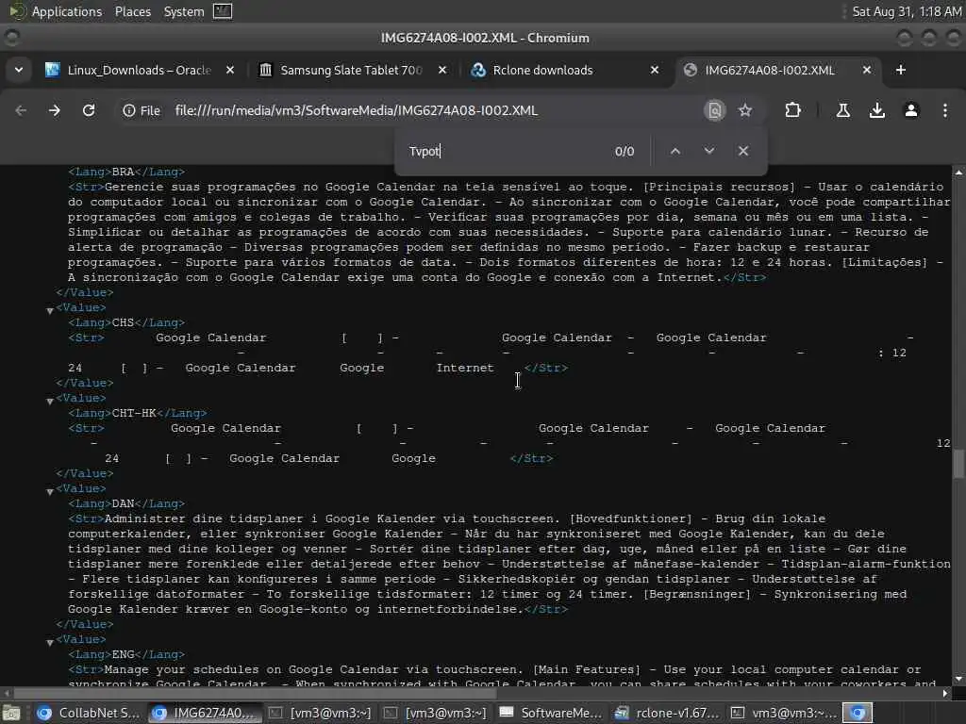This screenshot has height=724, width=966.
Task: Switch to Rclone downloads tab
Action: click(x=542, y=70)
